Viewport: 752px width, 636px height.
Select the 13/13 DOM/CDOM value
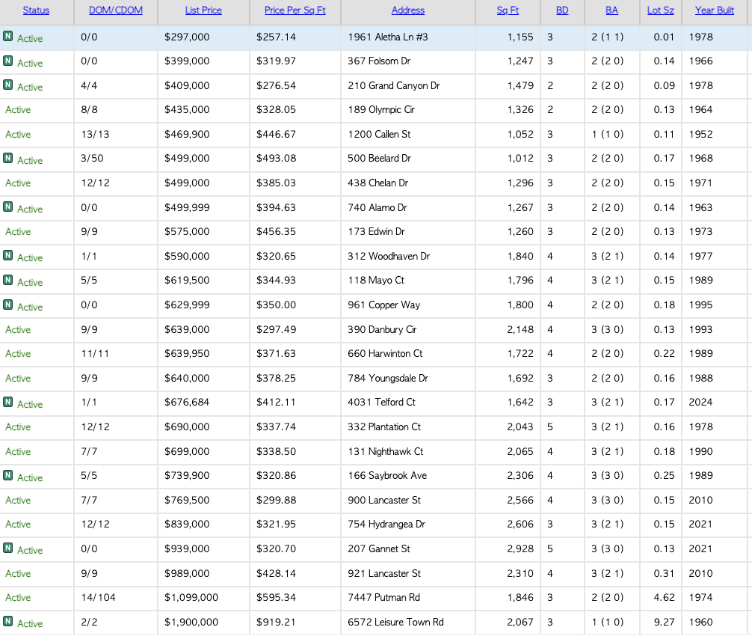click(x=95, y=134)
